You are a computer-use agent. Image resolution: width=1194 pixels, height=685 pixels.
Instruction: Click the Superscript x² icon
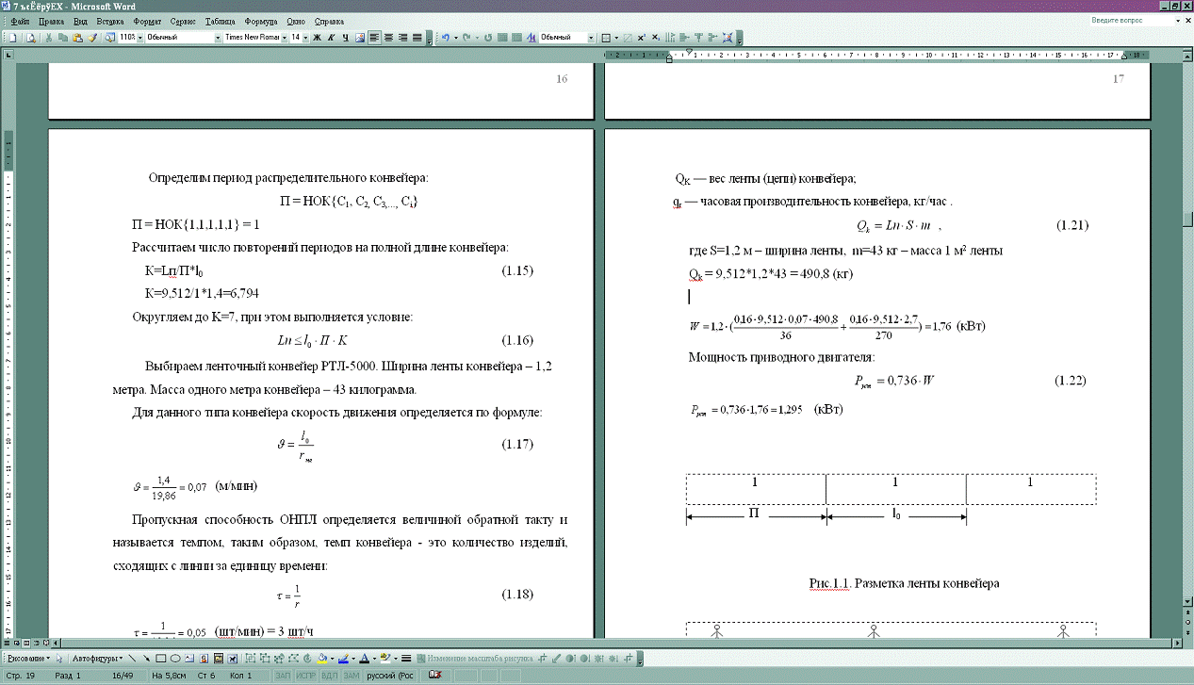(x=641, y=38)
